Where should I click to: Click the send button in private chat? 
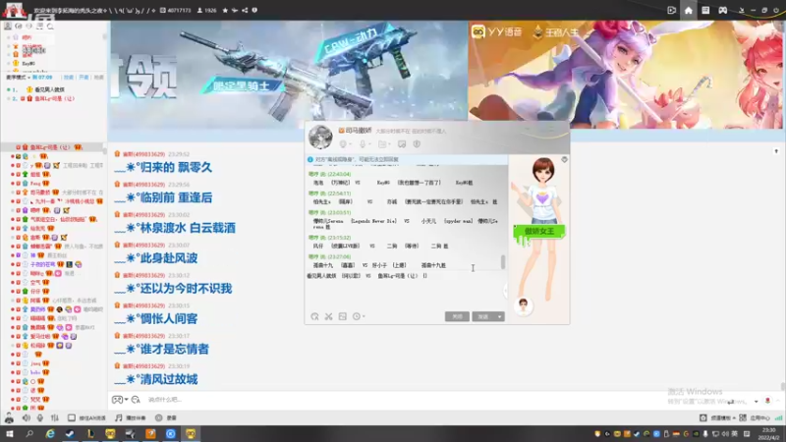(x=483, y=316)
